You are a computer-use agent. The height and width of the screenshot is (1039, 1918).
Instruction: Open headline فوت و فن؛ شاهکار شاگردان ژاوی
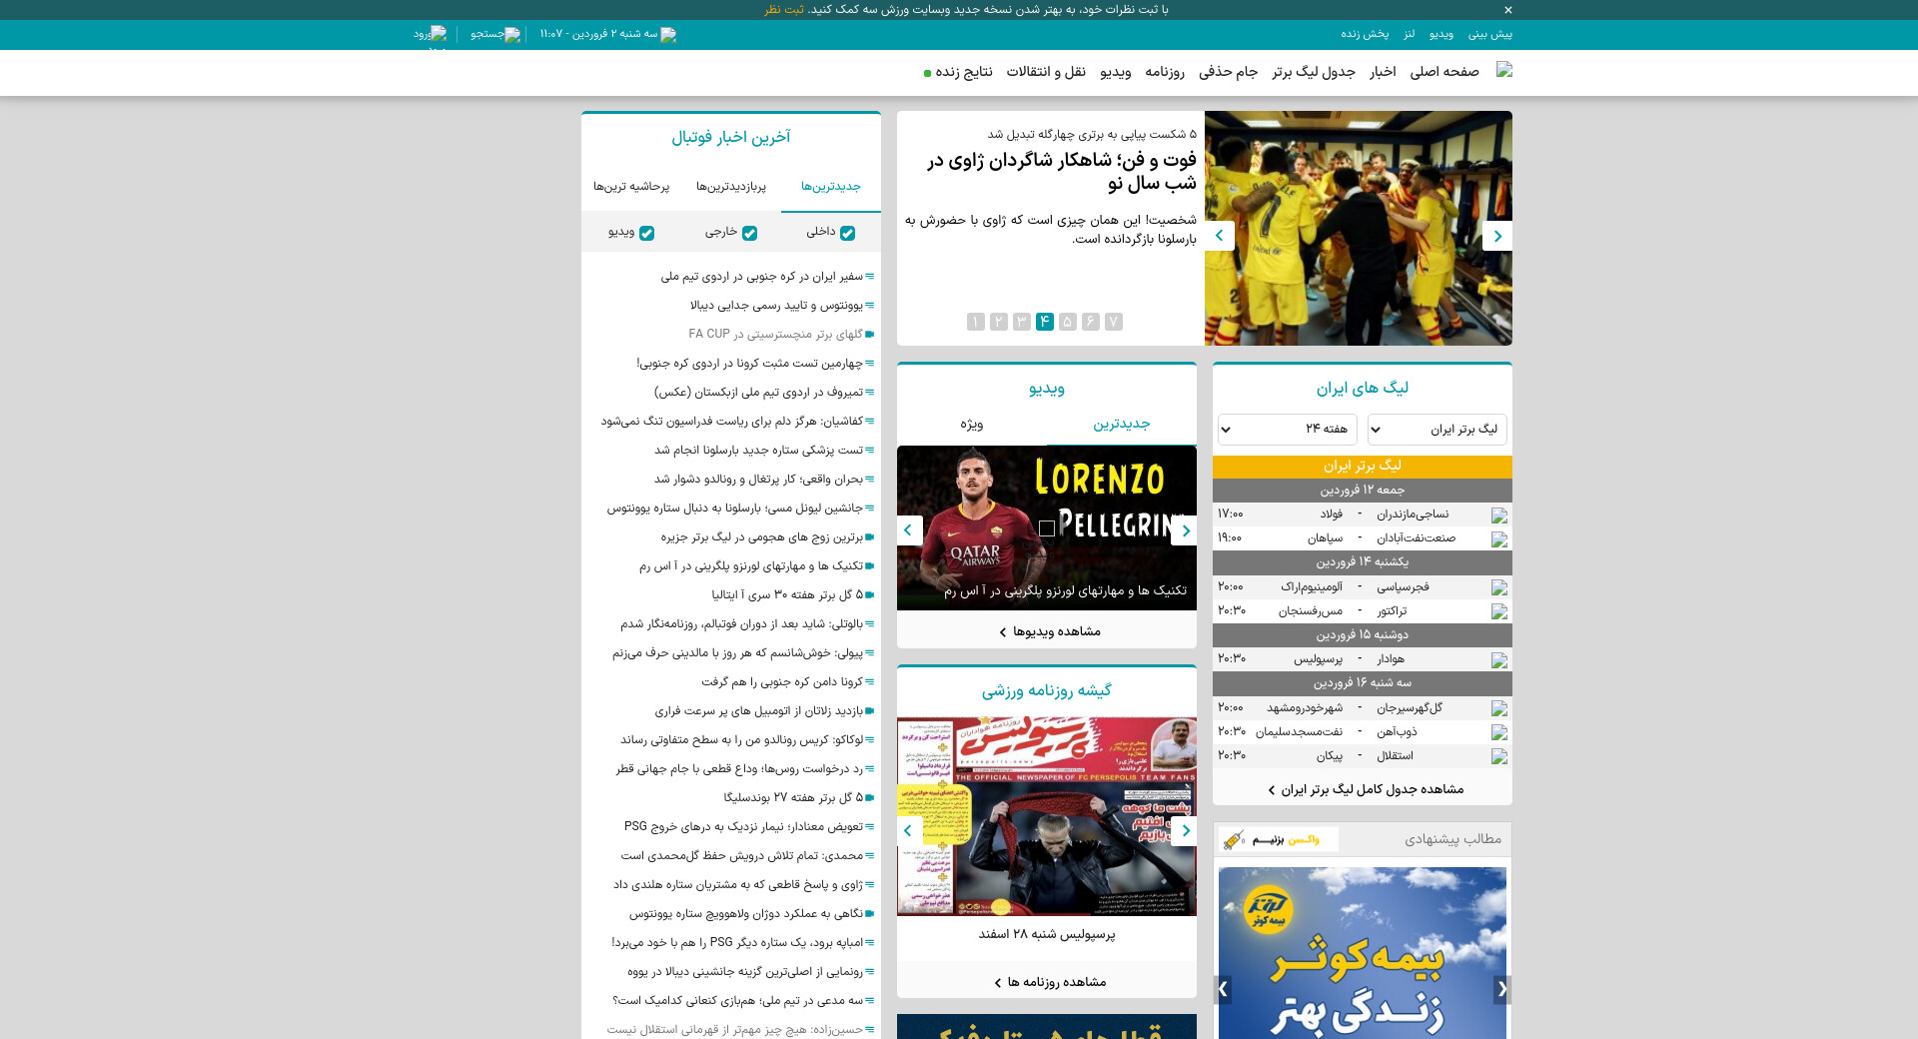[1061, 171]
